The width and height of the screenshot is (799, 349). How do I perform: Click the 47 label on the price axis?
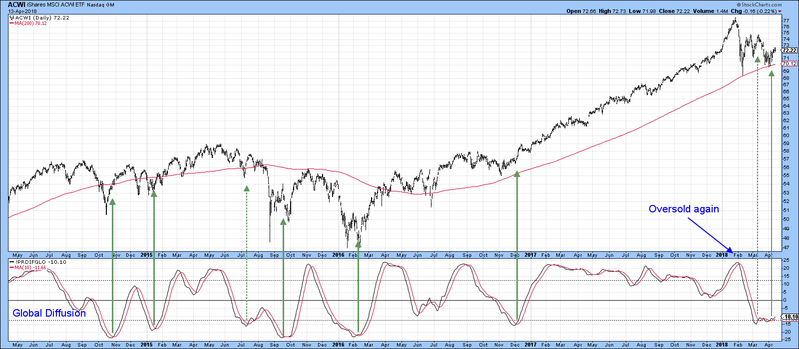click(786, 248)
